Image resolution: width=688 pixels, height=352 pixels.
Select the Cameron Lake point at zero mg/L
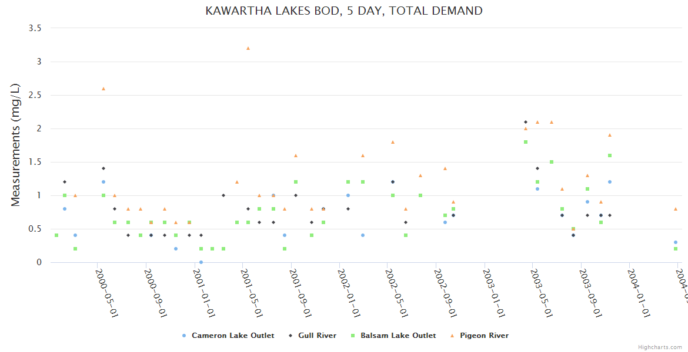201,262
